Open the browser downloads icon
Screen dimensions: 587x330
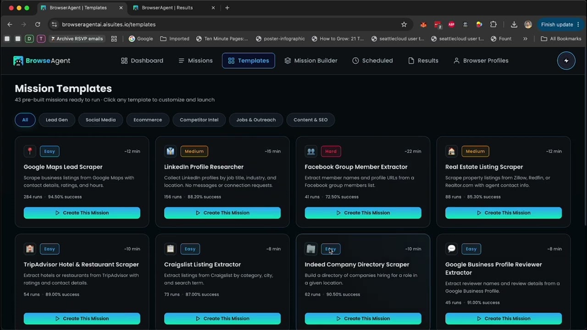pyautogui.click(x=514, y=24)
